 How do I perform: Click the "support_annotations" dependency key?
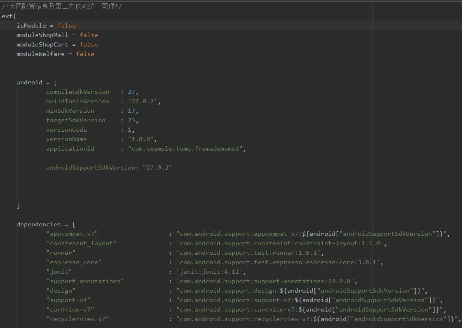click(x=85, y=281)
